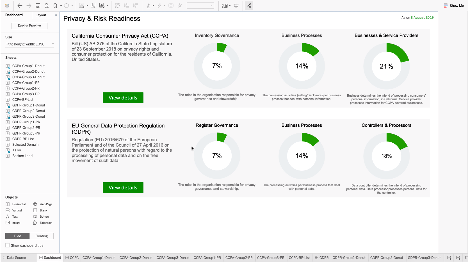Open the Fit view combo box in the toolbar
Screen dimensions: 468x262
click(200, 5)
